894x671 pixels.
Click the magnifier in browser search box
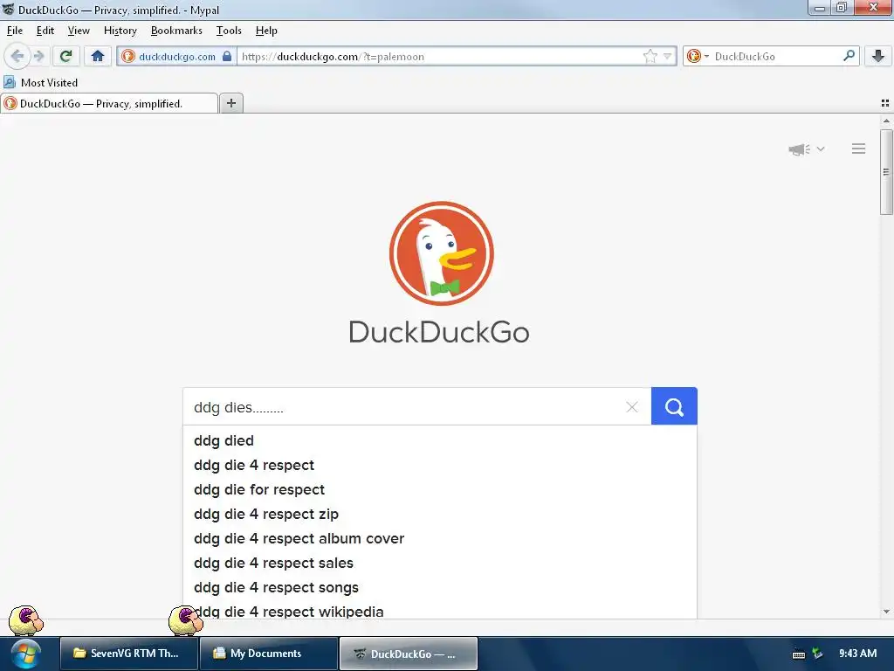[849, 56]
